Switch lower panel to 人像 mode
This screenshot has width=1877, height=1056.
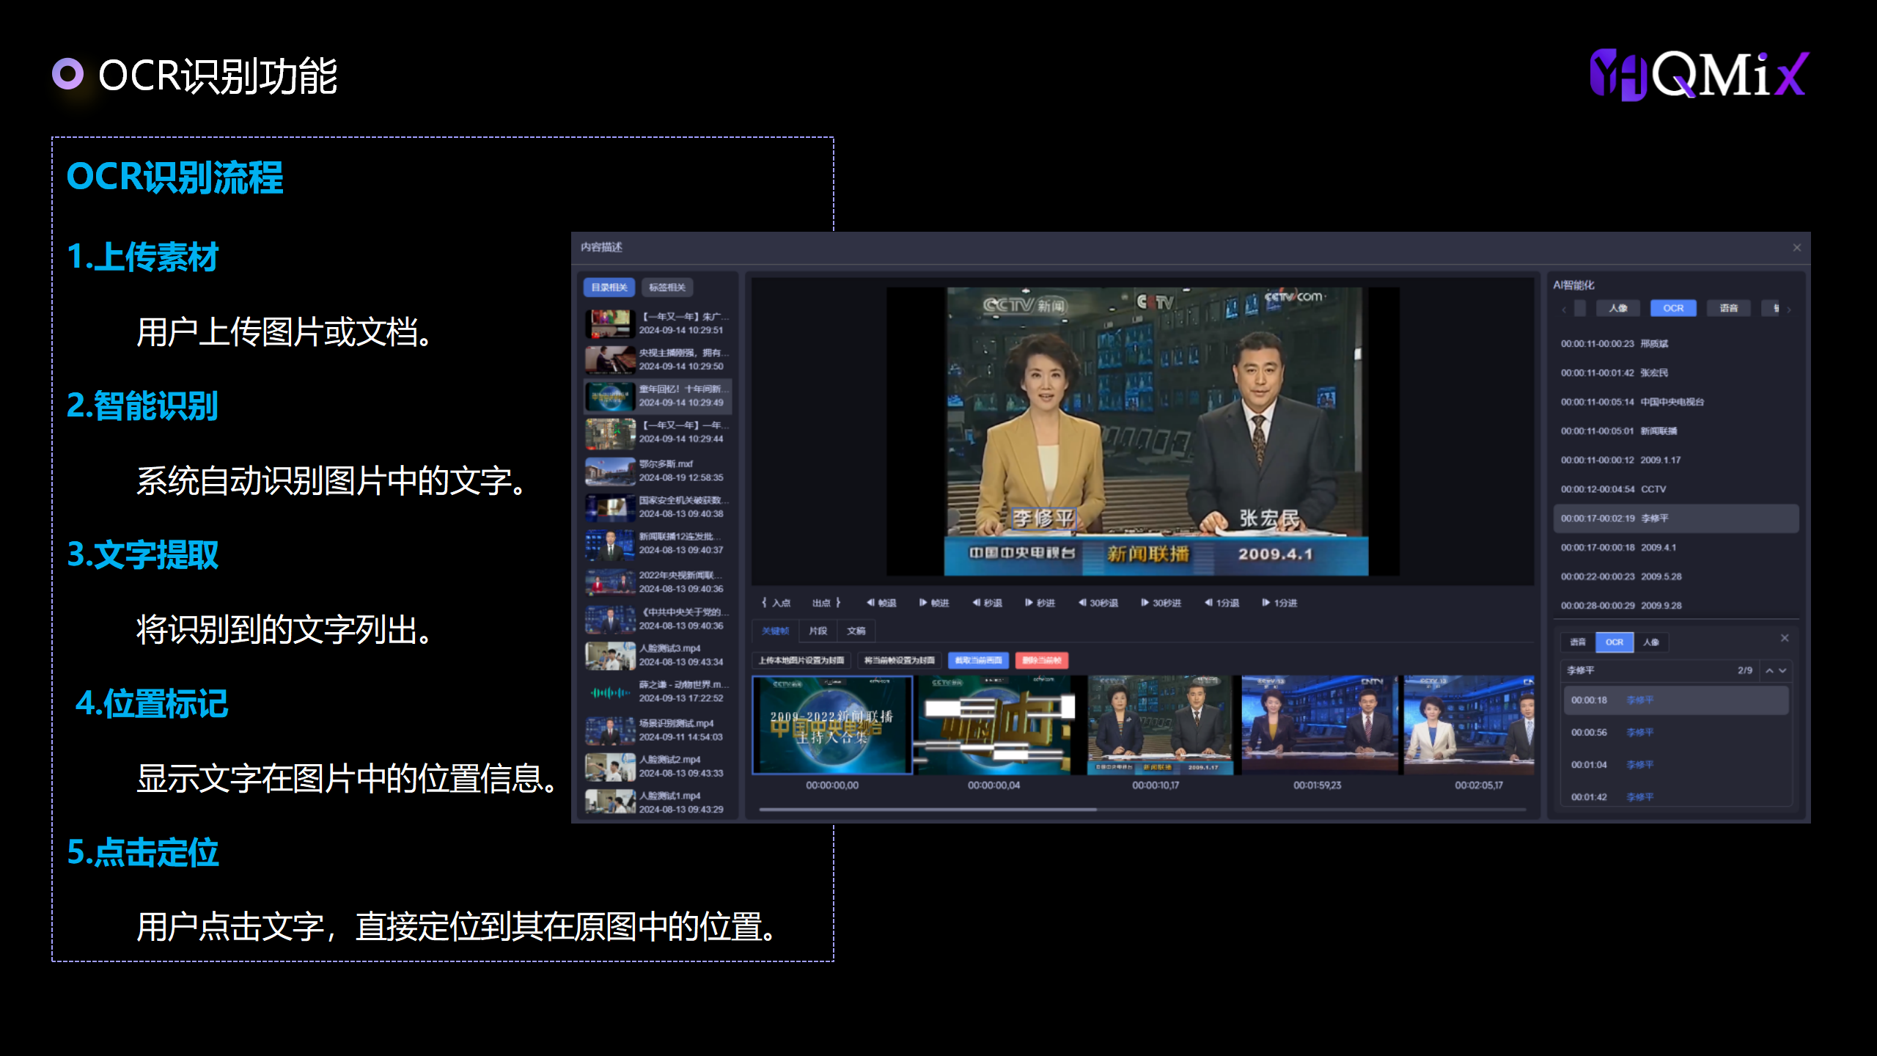1651,642
